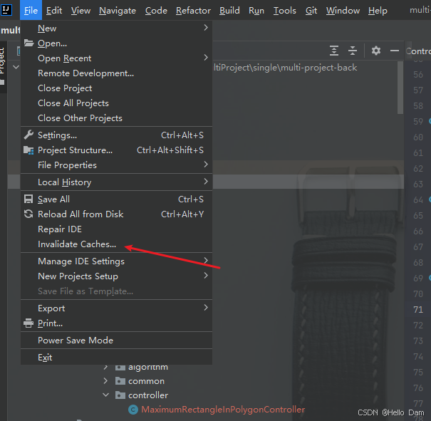Click the Save All floppy disk icon
Screen dimensions: 431x421
tap(28, 199)
